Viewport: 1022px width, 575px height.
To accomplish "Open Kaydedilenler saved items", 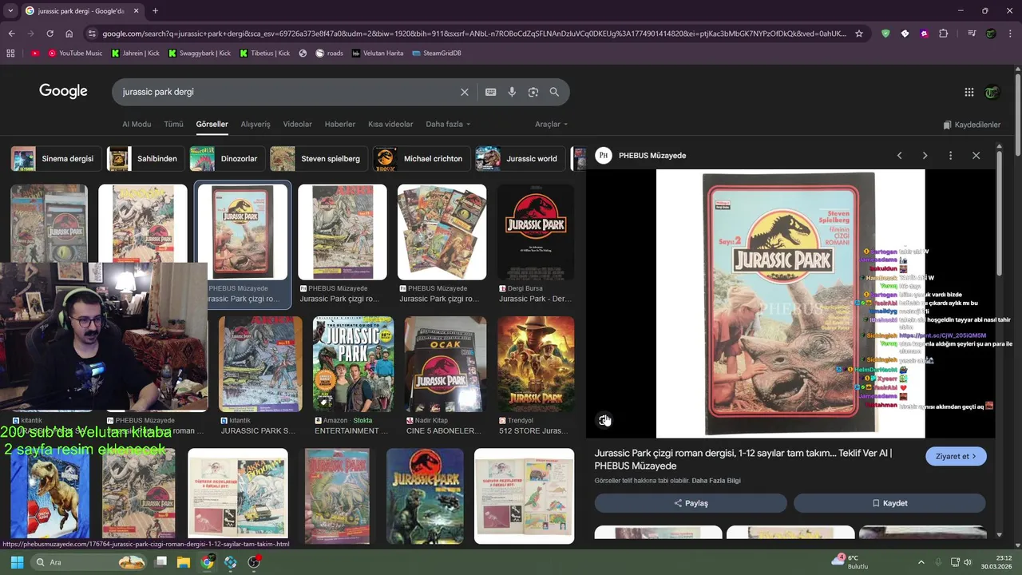I will (972, 125).
